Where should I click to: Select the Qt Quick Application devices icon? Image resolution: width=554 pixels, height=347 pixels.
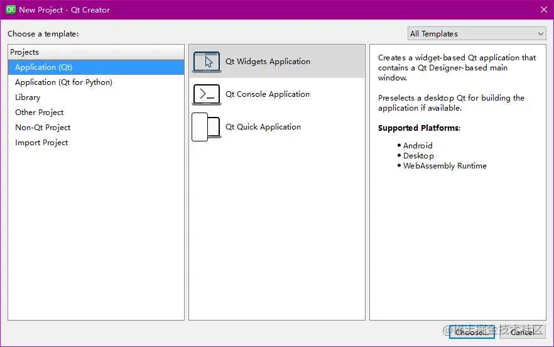coord(206,127)
